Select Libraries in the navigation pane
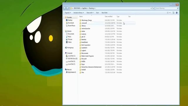The width and height of the screenshot is (188, 106). point(69,31)
